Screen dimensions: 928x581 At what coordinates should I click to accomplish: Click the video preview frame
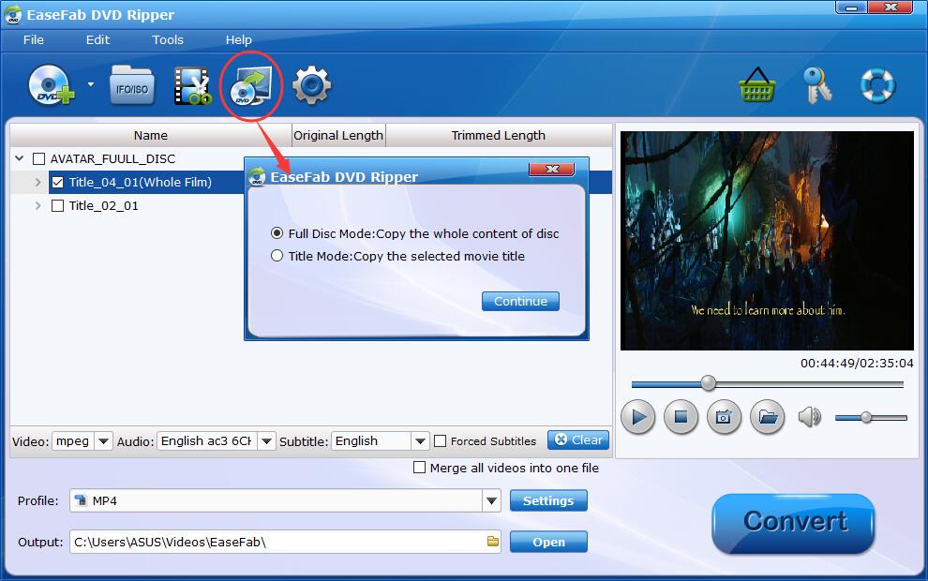click(767, 240)
